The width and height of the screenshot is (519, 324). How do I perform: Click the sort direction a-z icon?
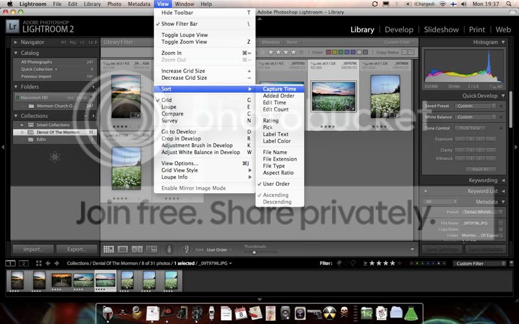186,249
